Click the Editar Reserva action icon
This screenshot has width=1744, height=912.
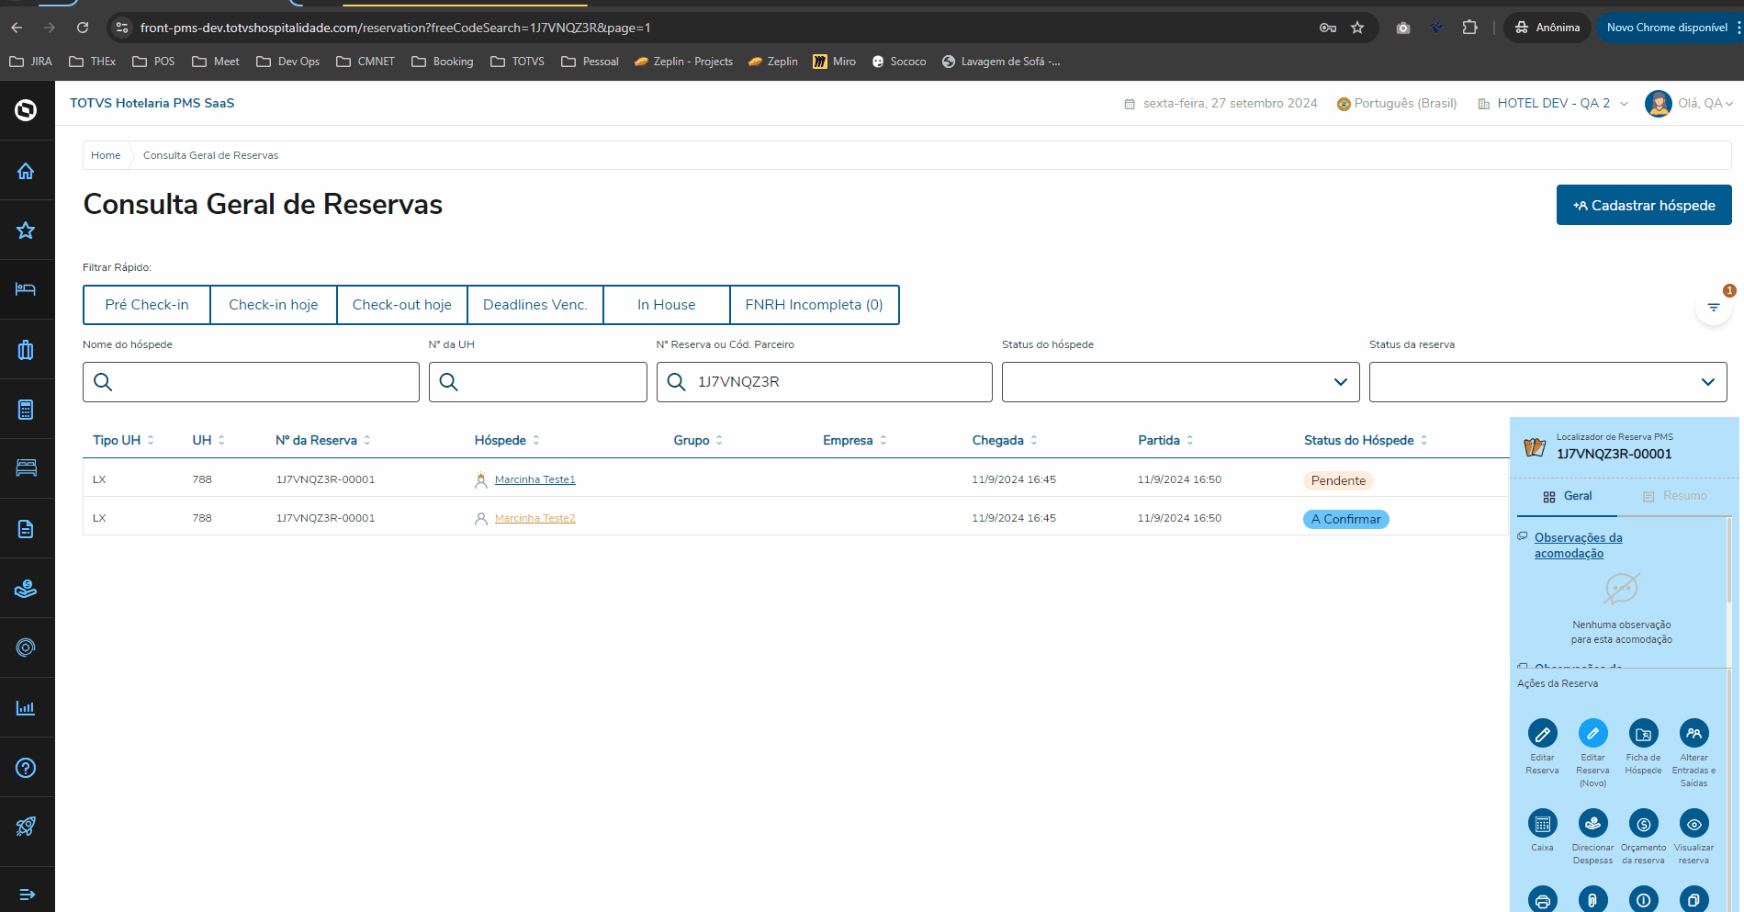(x=1543, y=733)
